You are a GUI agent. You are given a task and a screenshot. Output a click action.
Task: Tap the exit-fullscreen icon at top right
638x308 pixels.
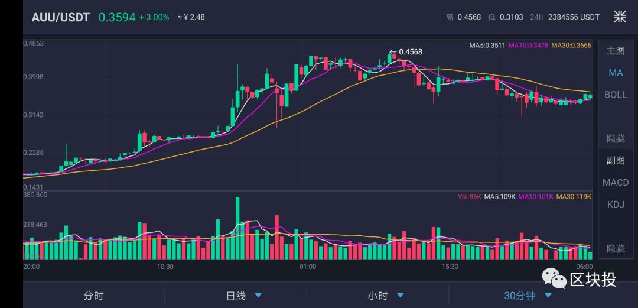click(620, 17)
